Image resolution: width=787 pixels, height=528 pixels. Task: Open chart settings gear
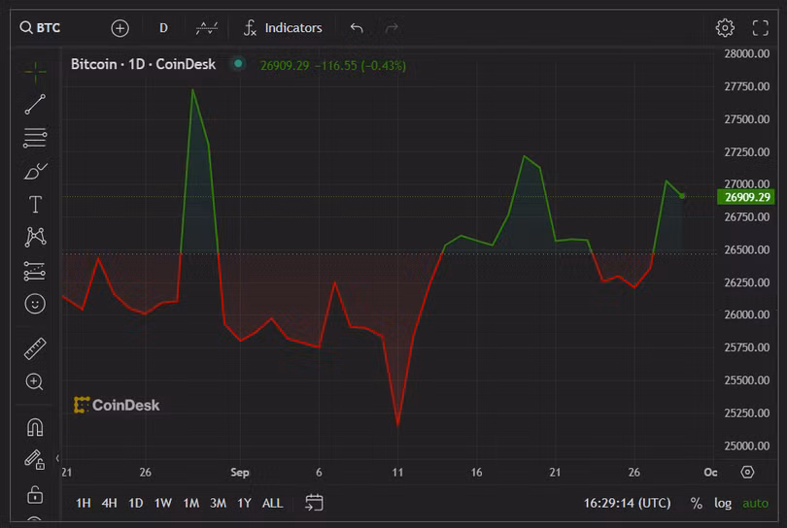725,28
